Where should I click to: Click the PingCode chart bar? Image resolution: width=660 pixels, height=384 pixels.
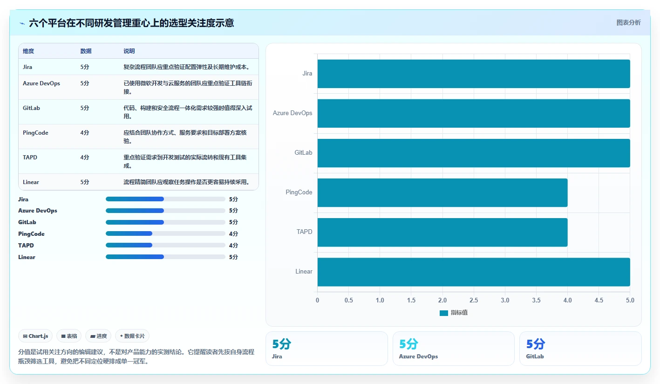(x=442, y=192)
